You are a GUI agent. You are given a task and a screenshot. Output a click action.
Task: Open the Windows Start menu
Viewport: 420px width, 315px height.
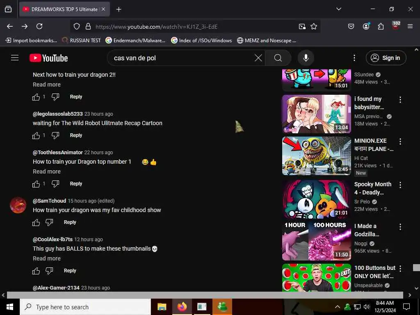pyautogui.click(x=10, y=307)
